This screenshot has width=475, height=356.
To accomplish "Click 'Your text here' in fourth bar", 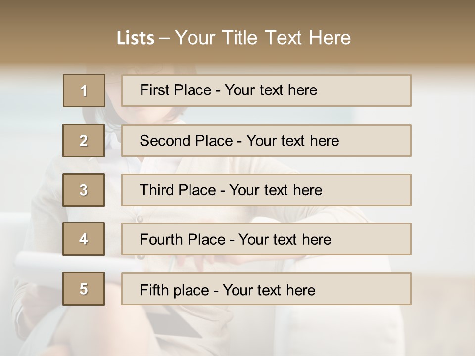I will (x=285, y=240).
